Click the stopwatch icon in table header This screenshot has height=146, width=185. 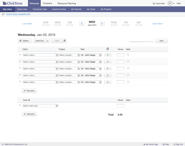click(x=108, y=49)
